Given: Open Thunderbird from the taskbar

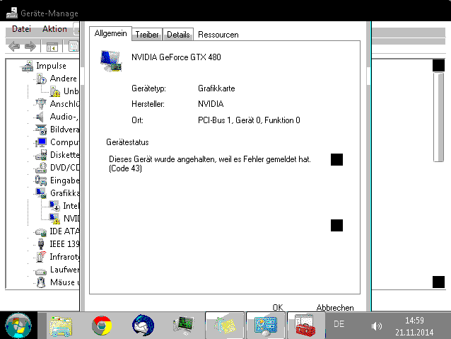Looking at the screenshot, I should 143,326.
